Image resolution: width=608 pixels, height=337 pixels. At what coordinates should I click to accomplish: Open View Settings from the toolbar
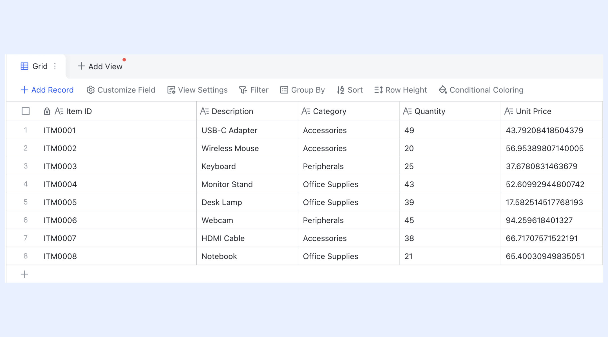197,90
